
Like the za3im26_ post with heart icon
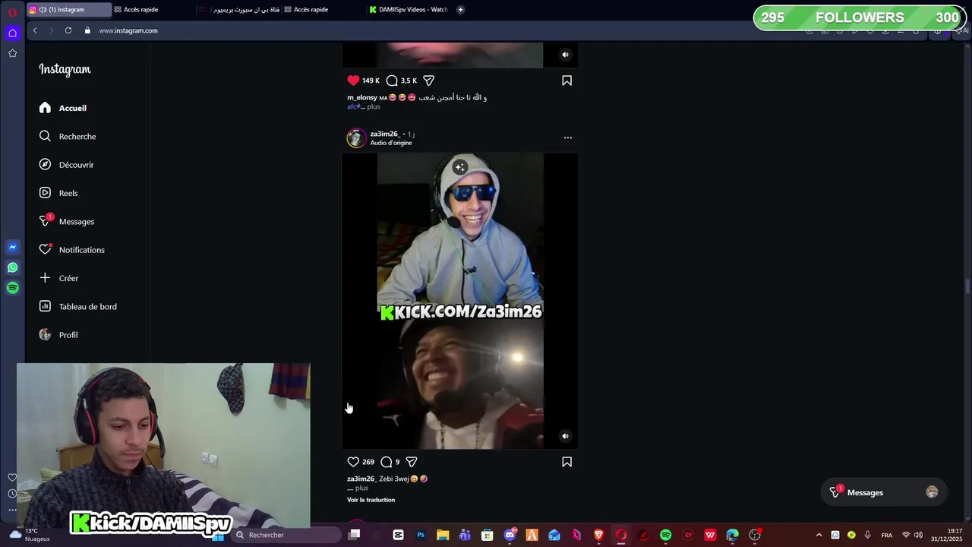pyautogui.click(x=353, y=462)
